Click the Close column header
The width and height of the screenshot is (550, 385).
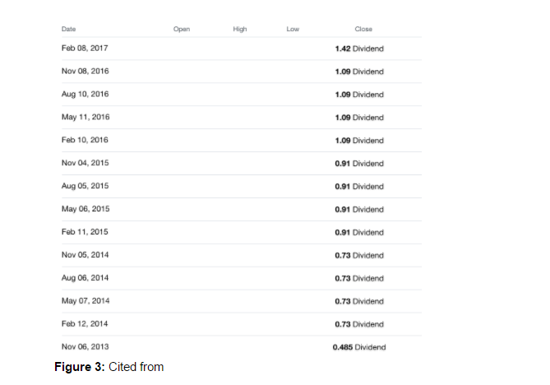[363, 30]
